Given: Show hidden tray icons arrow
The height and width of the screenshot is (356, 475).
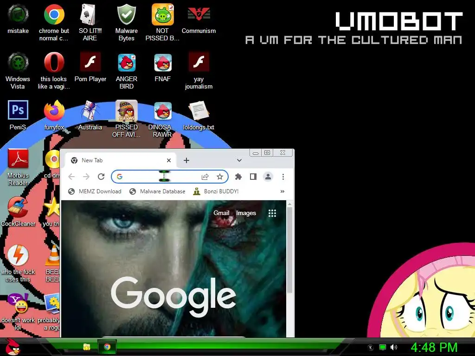Looking at the screenshot, I should pyautogui.click(x=370, y=347).
